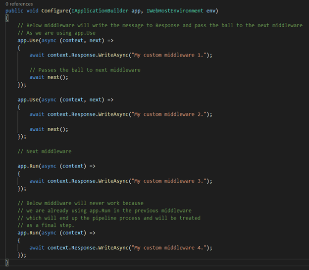The image size is (309, 270).
Task: Click the comment "// as a final step."
Action: 46,225
